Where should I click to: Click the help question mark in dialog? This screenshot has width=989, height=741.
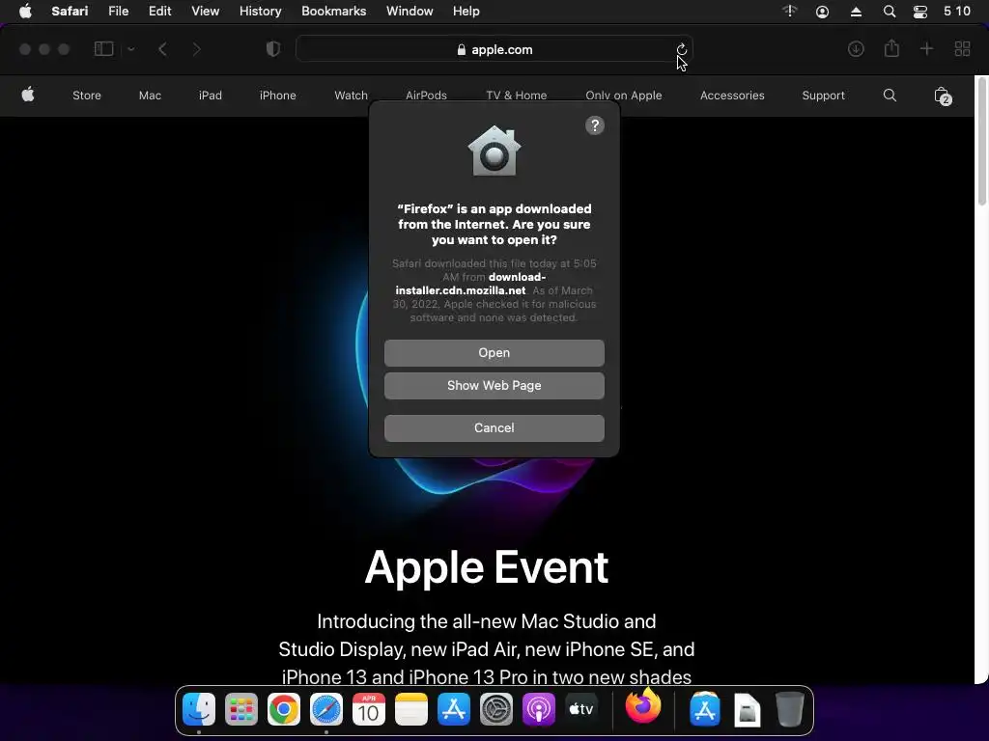[x=595, y=125]
